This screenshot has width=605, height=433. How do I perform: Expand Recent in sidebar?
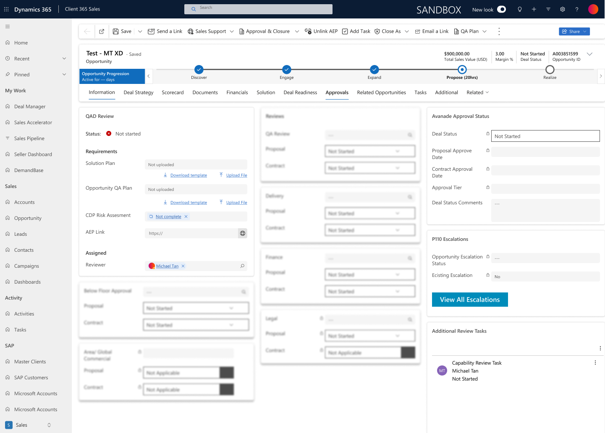point(64,59)
